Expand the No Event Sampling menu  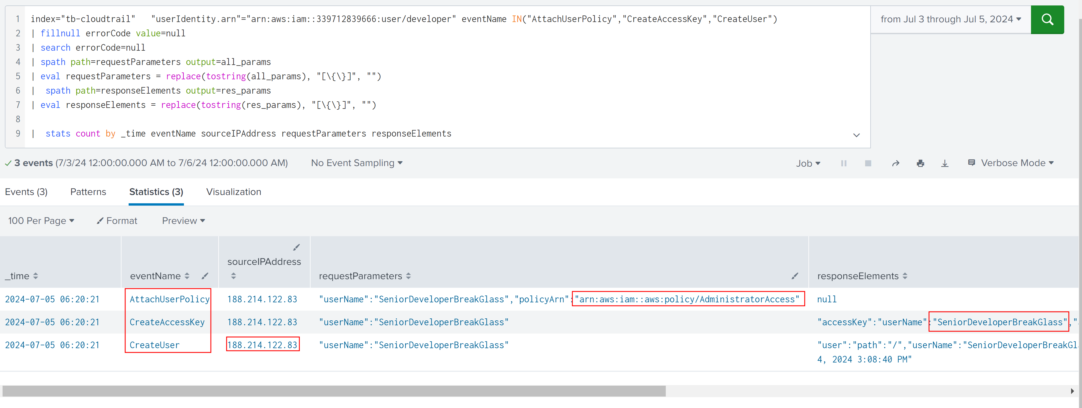(356, 163)
